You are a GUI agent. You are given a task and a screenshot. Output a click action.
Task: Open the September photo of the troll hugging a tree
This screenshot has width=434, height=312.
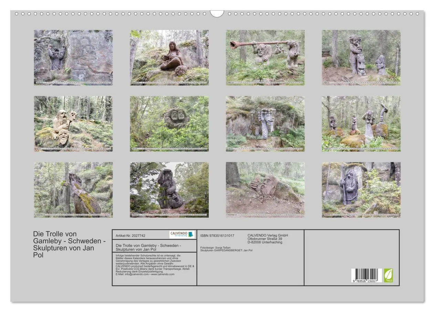pos(73,190)
